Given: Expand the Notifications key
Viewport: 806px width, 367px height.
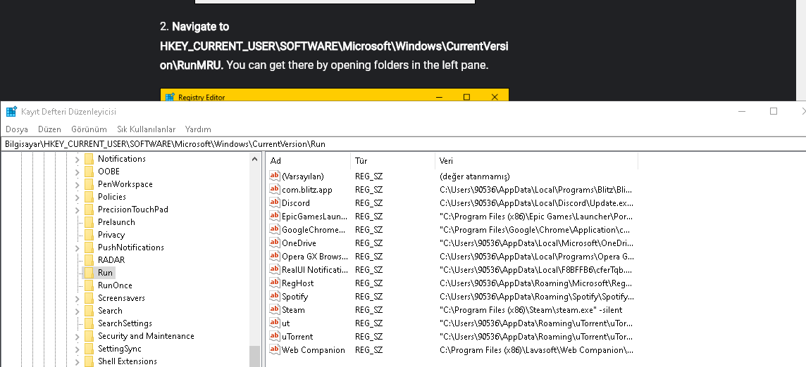Looking at the screenshot, I should coord(77,159).
